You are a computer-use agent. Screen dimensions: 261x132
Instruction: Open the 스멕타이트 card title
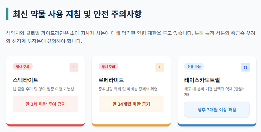(25, 80)
